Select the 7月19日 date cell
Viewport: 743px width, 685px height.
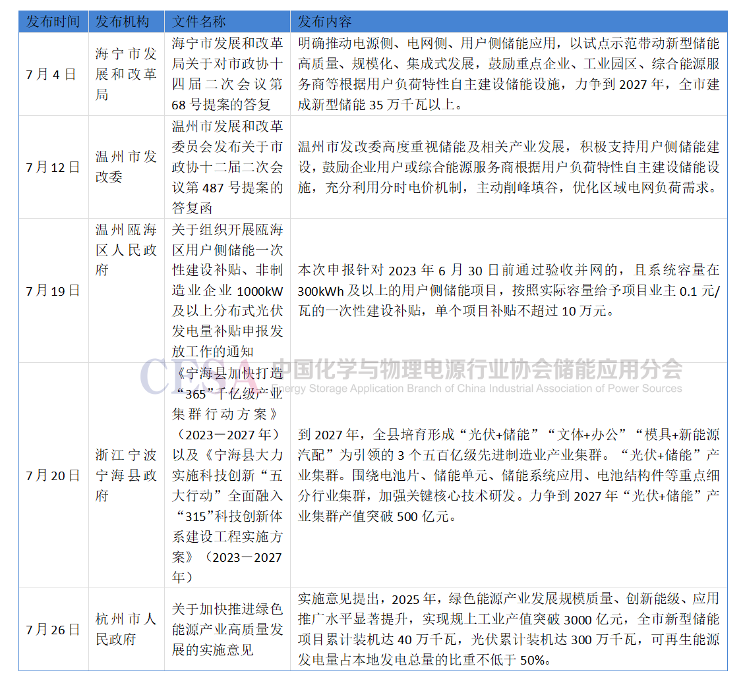53,290
